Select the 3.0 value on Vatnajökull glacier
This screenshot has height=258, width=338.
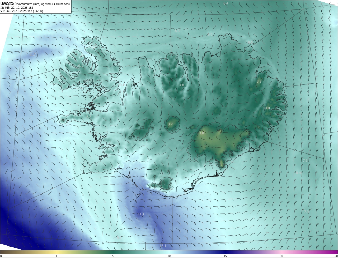click(x=201, y=133)
